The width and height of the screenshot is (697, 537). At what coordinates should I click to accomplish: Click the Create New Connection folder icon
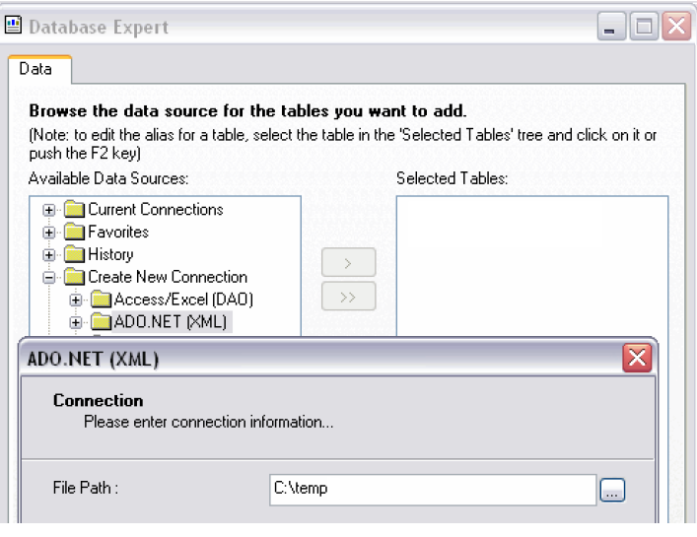point(74,278)
